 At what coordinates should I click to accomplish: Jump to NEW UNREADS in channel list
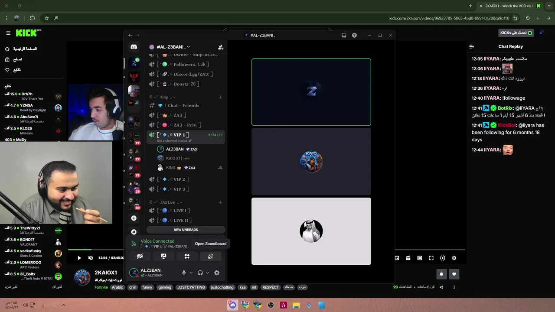186,230
